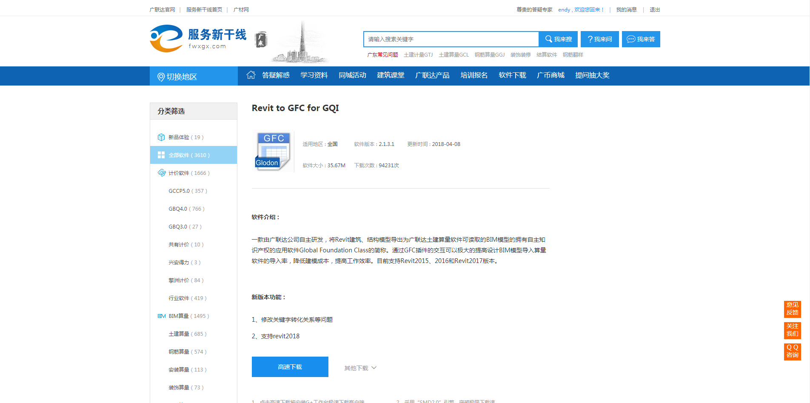Click the 钢筋算量GGJ hot keyword
The width and height of the screenshot is (810, 403).
(x=490, y=55)
